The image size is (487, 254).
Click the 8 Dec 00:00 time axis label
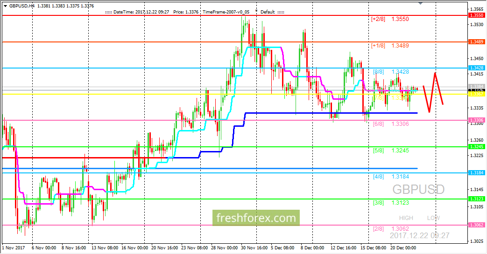(x=312, y=248)
